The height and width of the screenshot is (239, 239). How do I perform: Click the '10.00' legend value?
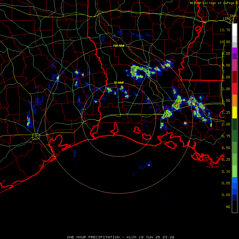coord(225,42)
